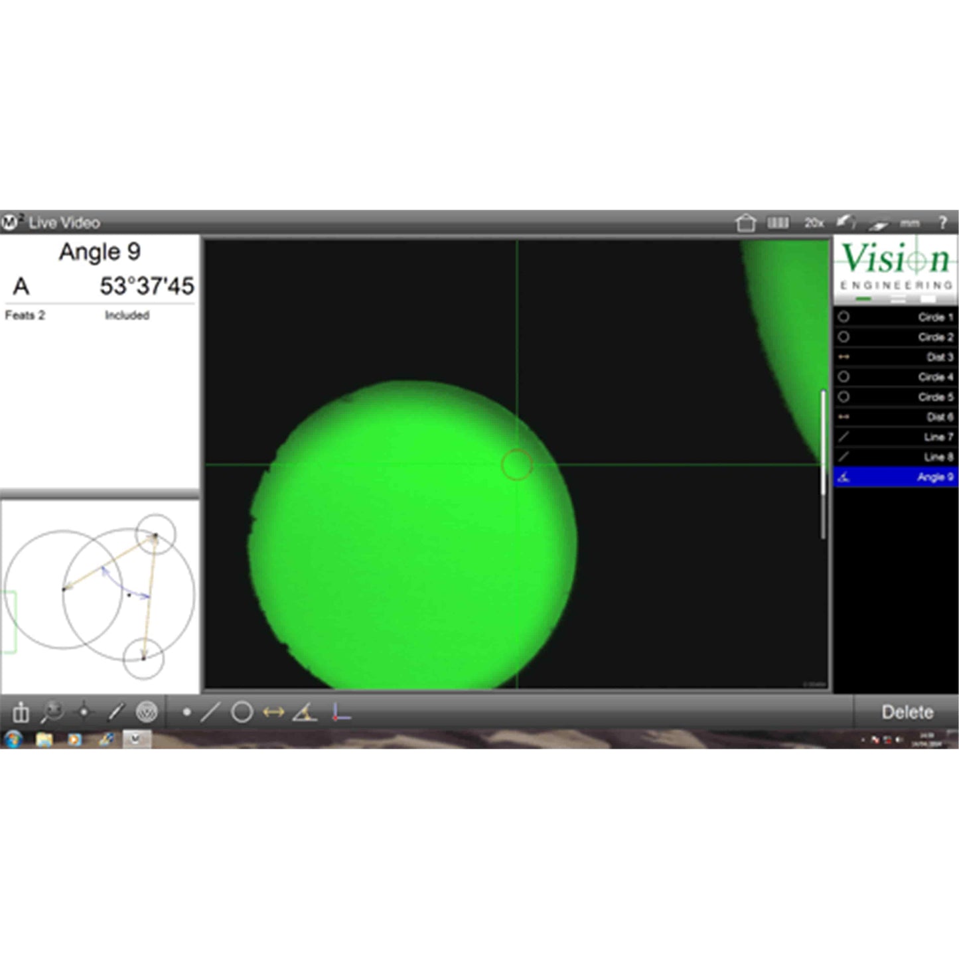Select Dist 3 in feature list
Screen dimensions: 959x959
coord(896,357)
